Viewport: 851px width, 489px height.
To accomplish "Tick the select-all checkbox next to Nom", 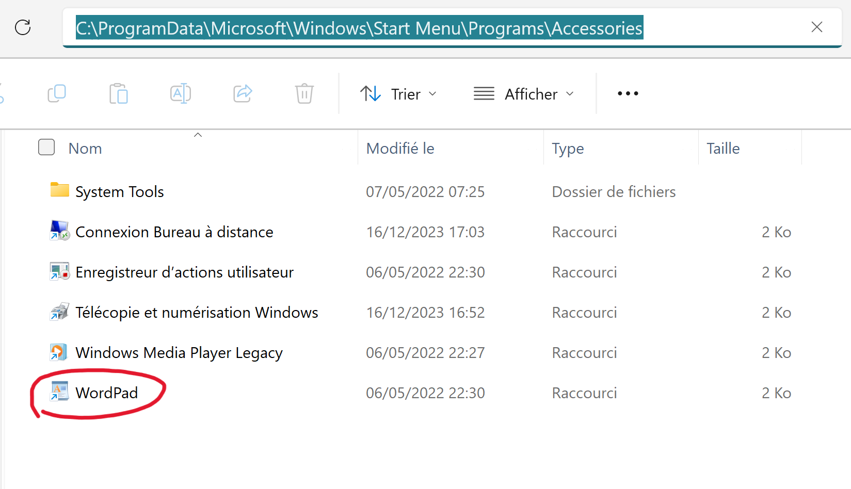I will pos(46,147).
